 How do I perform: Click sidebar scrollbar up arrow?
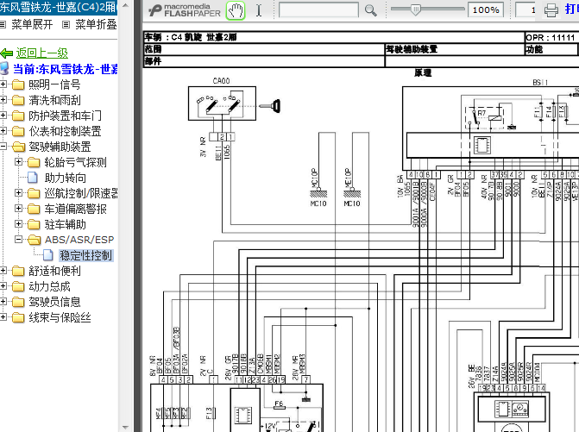pos(125,5)
